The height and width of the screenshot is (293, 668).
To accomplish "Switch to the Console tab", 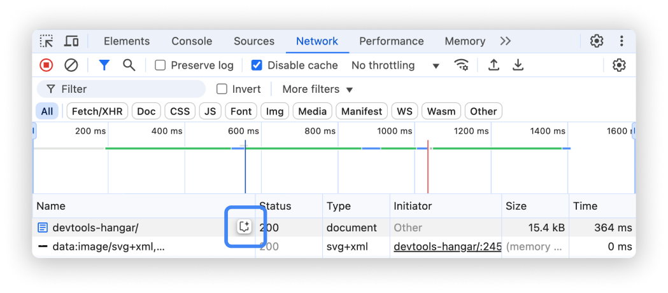I will pyautogui.click(x=192, y=41).
